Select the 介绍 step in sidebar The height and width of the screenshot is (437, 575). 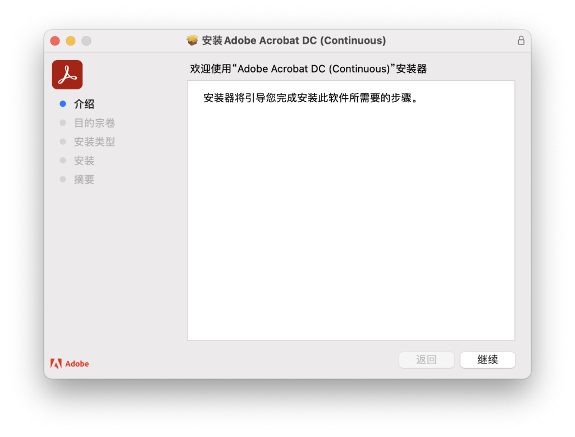point(84,104)
